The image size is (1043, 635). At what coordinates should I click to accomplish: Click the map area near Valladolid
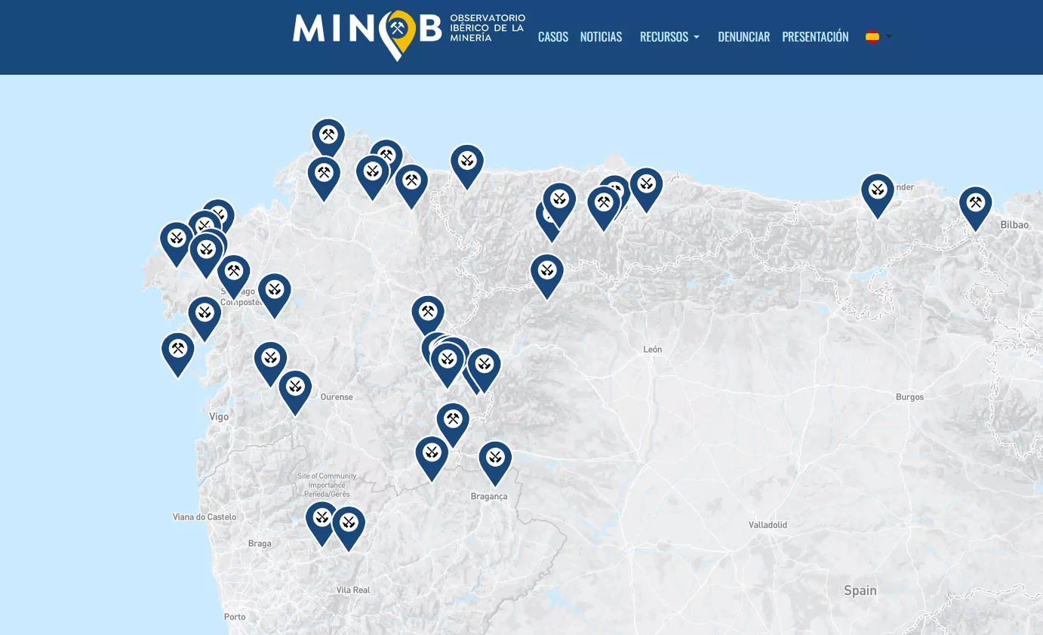click(x=767, y=524)
